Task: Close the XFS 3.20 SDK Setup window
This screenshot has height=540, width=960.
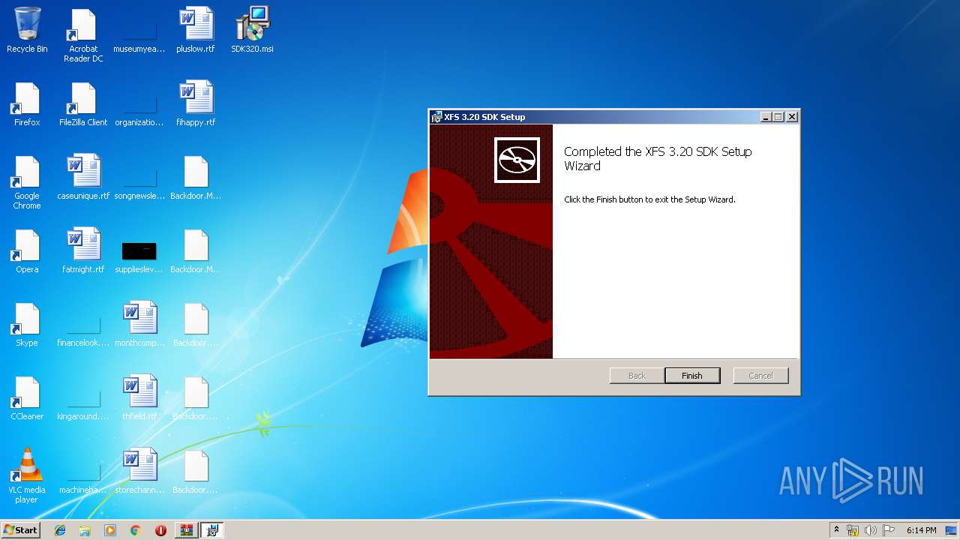Action: click(x=792, y=117)
